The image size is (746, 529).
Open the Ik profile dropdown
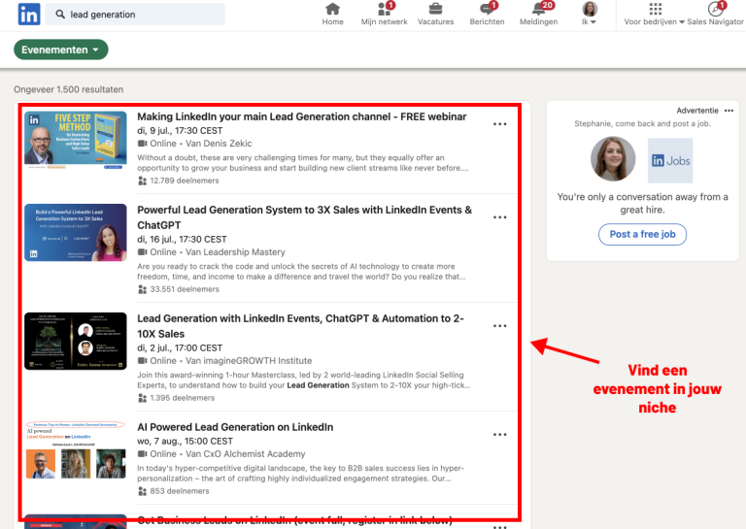click(590, 15)
